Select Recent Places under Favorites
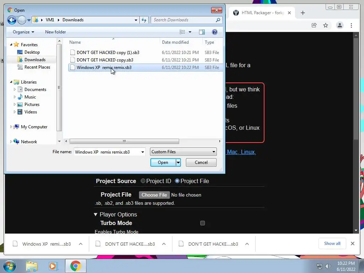Screen dimensions: 364x273 [37, 67]
